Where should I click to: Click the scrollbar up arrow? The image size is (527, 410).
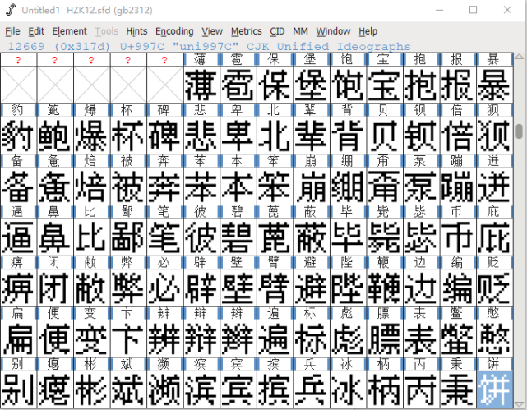coord(519,57)
